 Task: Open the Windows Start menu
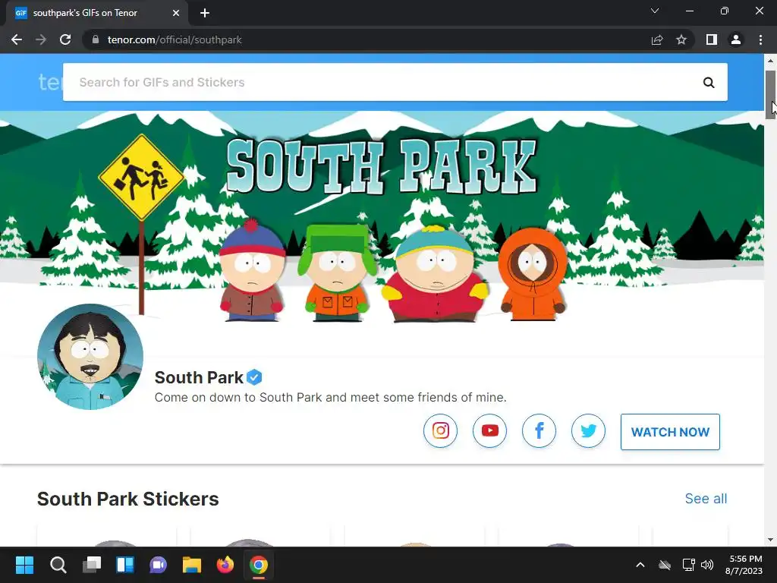[24, 565]
